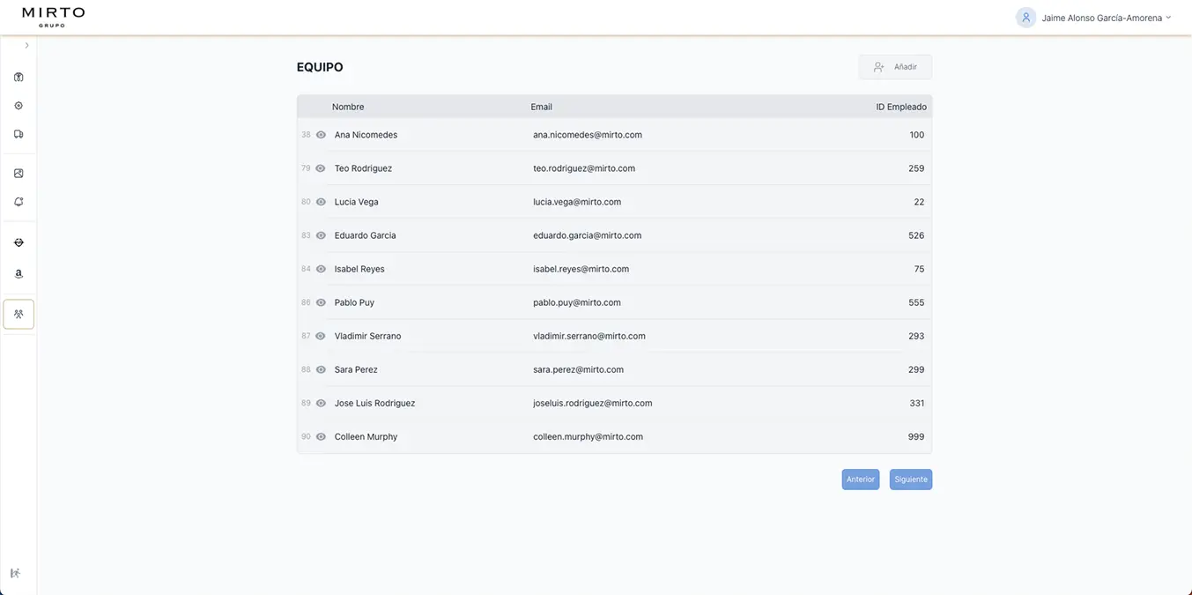View details eye icon for Vladimir Serrano
This screenshot has width=1192, height=595.
[321, 336]
